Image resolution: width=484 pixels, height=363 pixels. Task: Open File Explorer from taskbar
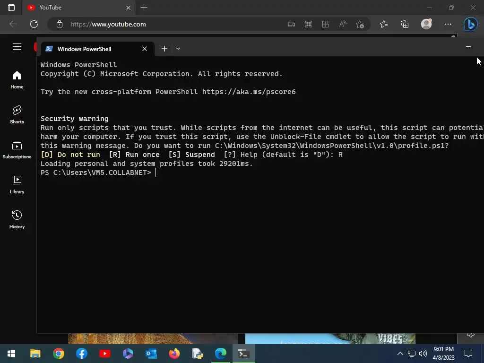tap(35, 354)
